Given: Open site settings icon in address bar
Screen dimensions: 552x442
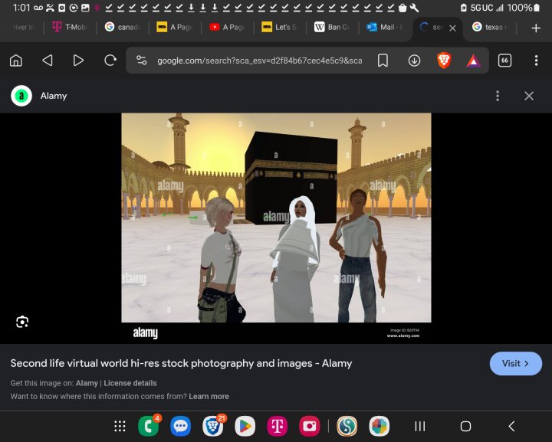Looking at the screenshot, I should point(142,61).
